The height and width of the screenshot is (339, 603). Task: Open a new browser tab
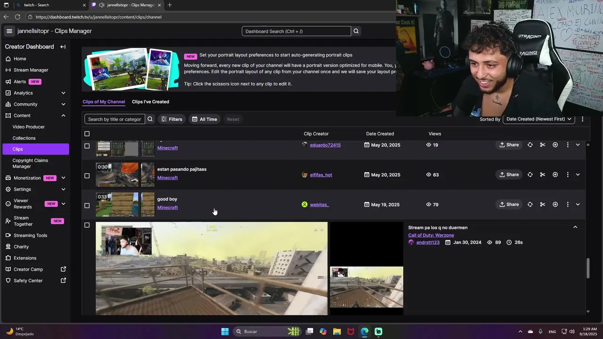(x=170, y=5)
